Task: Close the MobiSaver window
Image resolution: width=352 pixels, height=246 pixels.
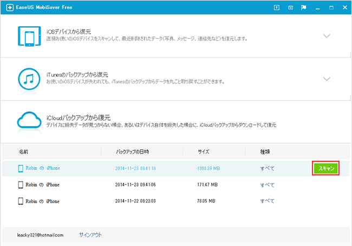Action: point(345,8)
